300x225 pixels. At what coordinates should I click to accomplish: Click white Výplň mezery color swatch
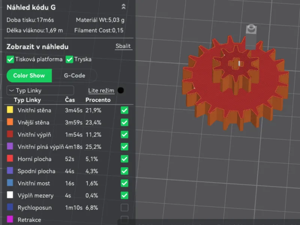pos(10,195)
